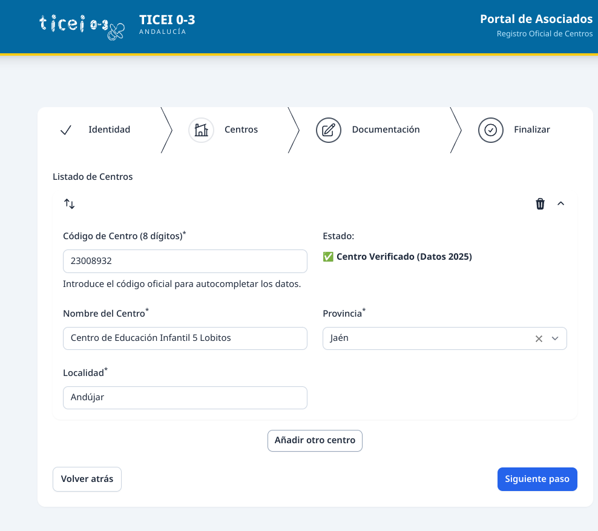Delete the center with trash icon

[540, 204]
